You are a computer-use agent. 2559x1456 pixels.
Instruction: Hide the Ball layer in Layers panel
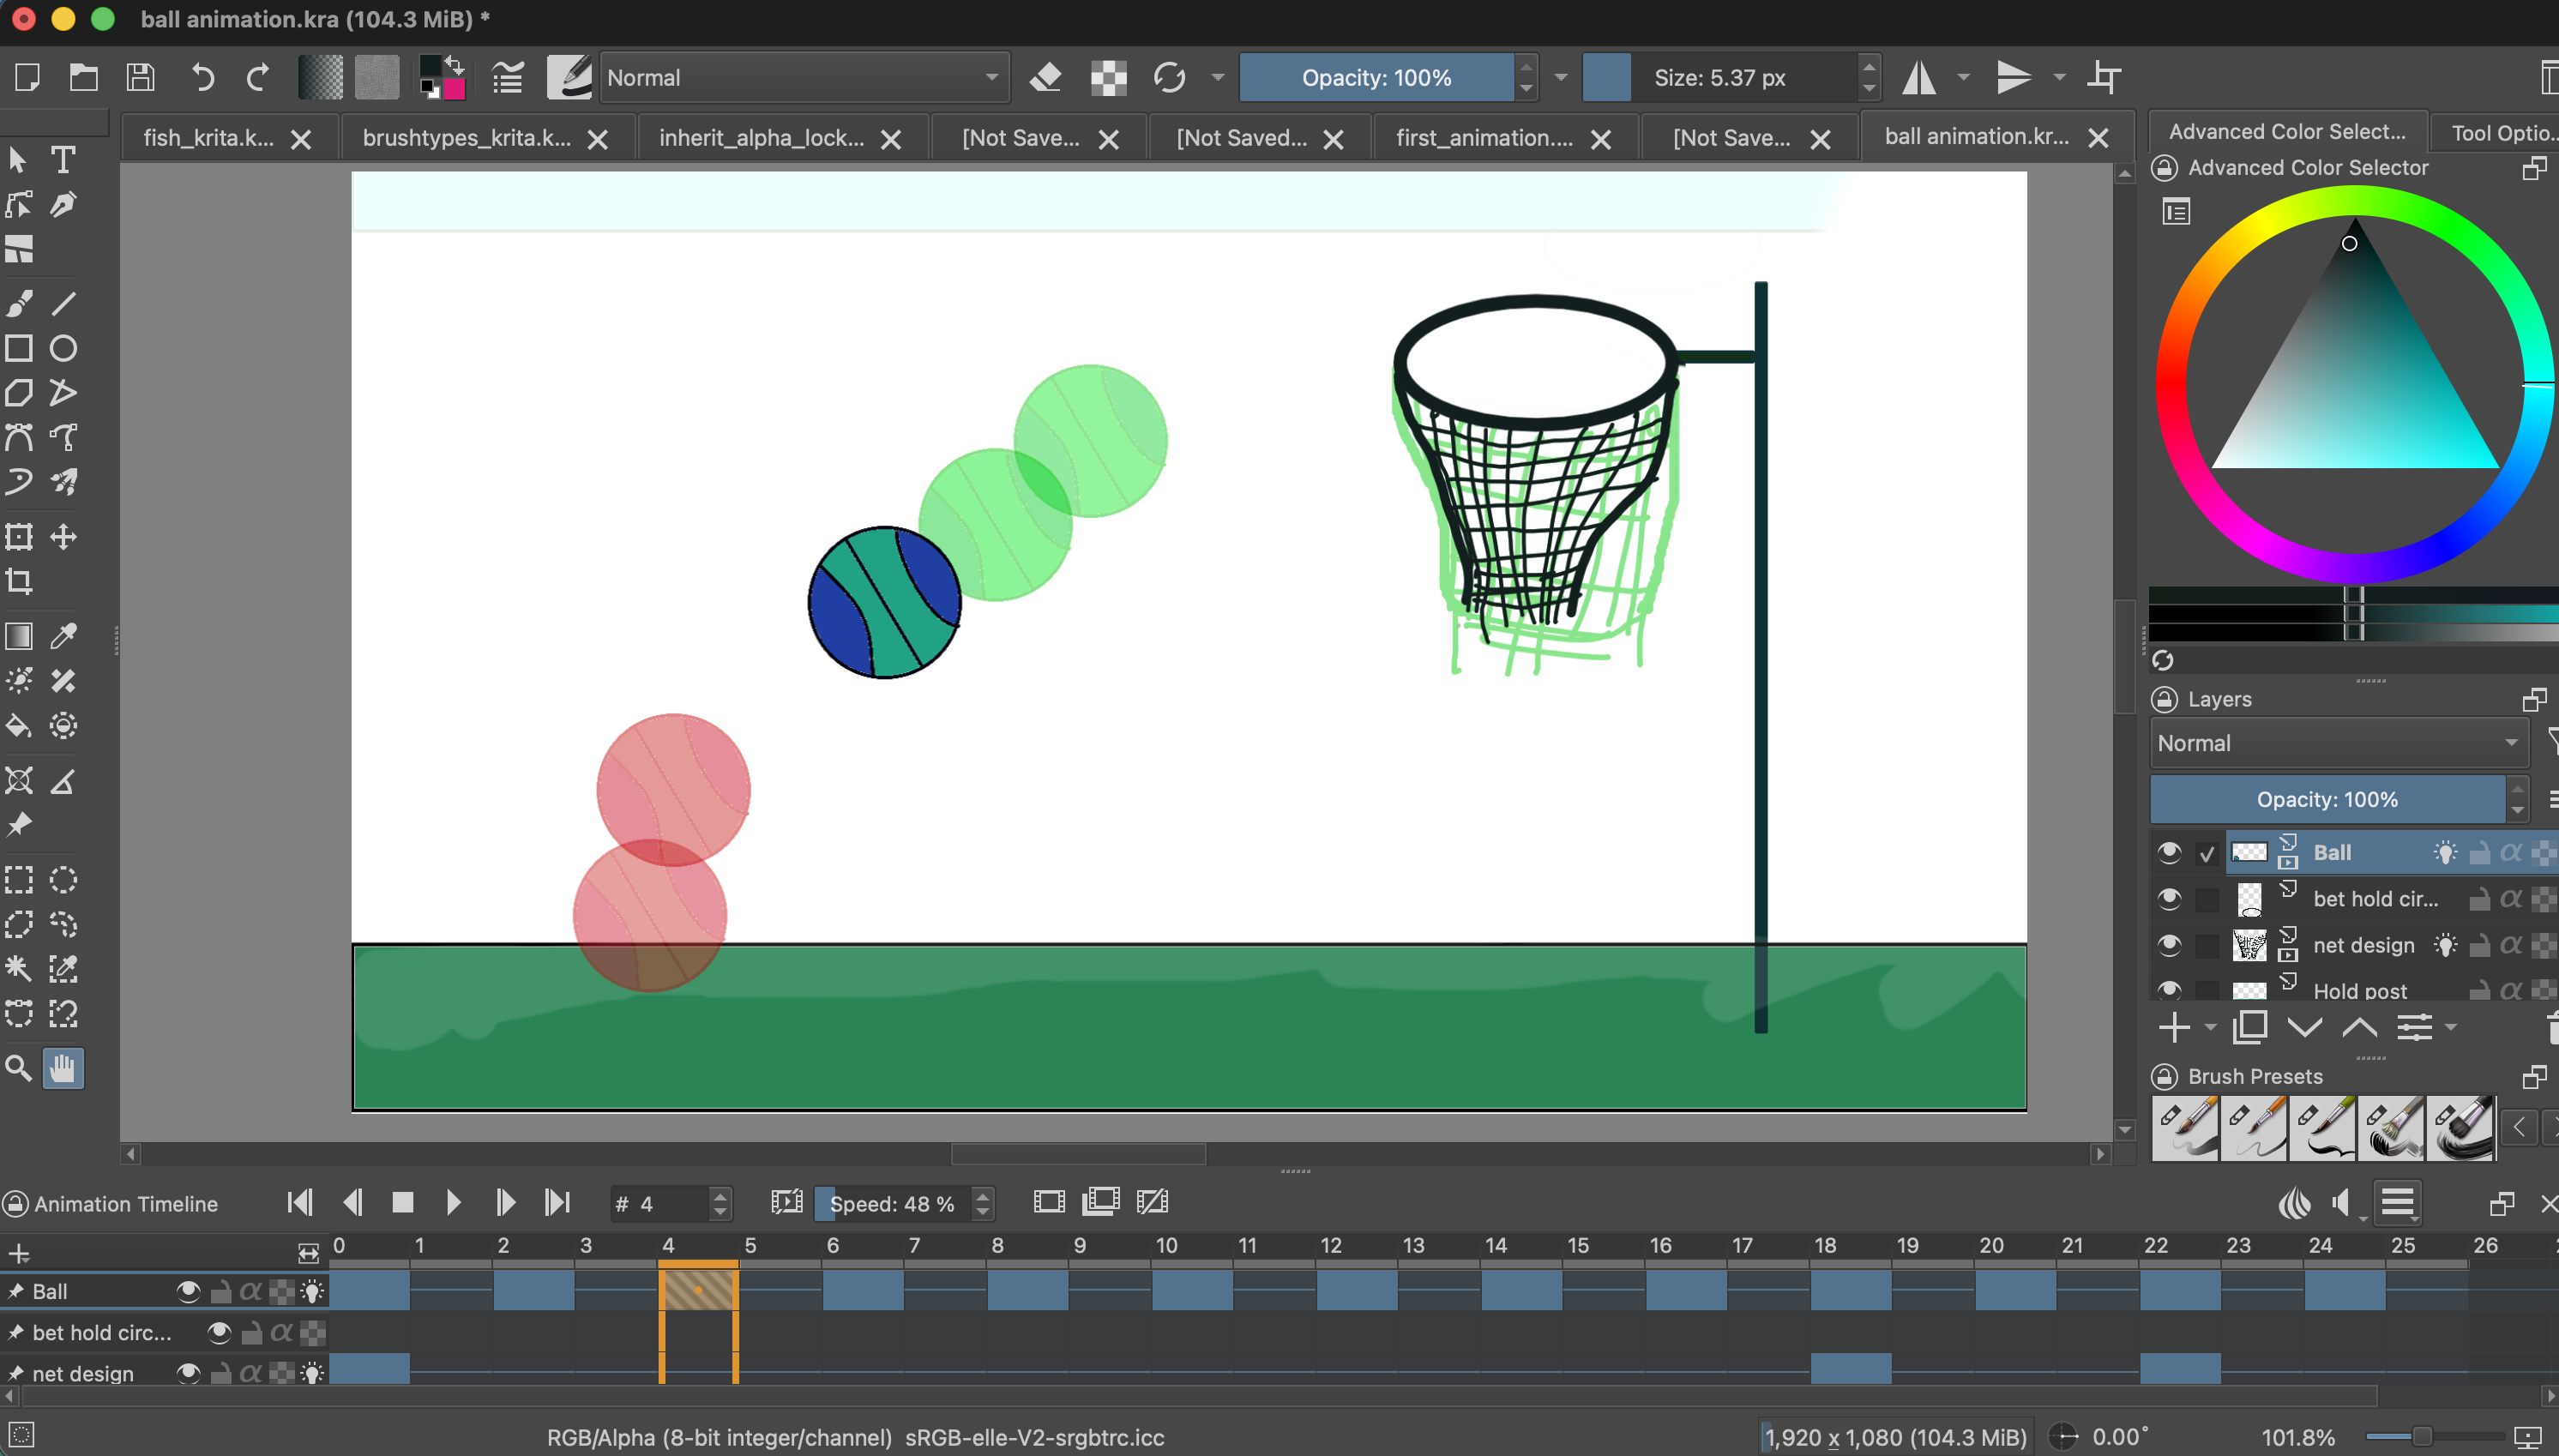2168,852
